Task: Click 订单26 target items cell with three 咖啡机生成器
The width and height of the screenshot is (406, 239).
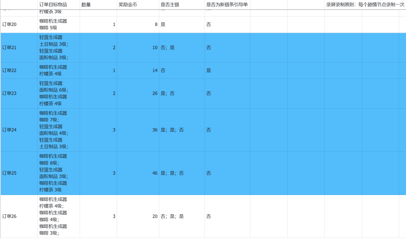Action: tap(59, 216)
